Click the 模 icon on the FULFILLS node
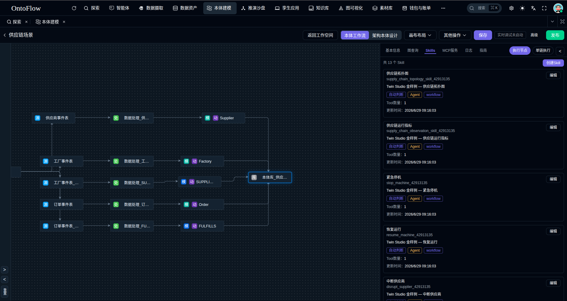The width and height of the screenshot is (567, 301). [x=187, y=226]
